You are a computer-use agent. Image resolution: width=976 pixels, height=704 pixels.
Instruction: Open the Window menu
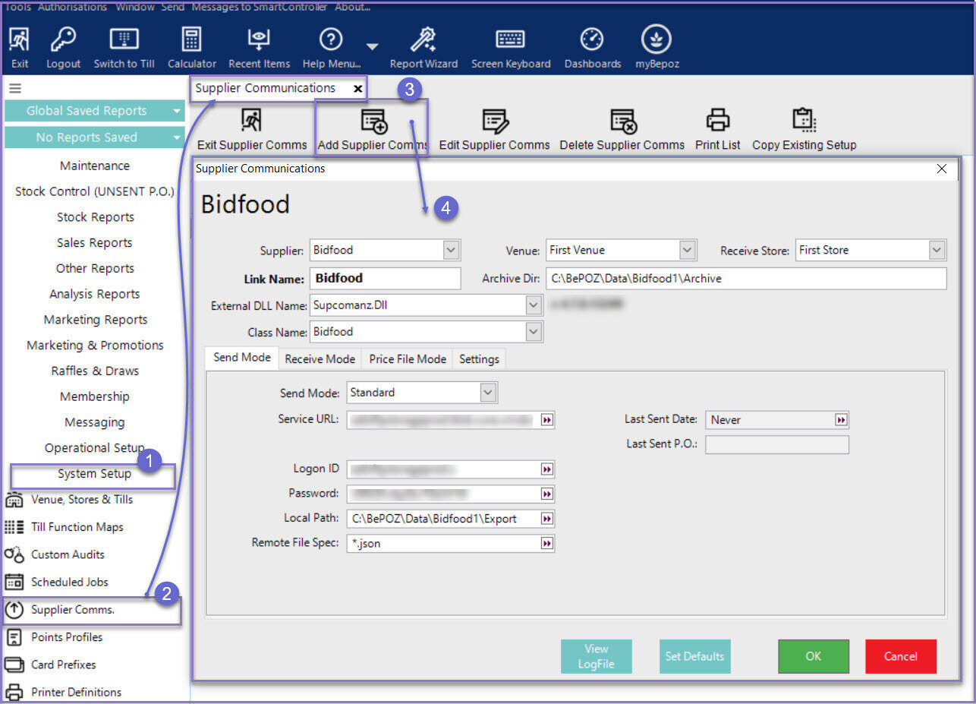pos(135,7)
